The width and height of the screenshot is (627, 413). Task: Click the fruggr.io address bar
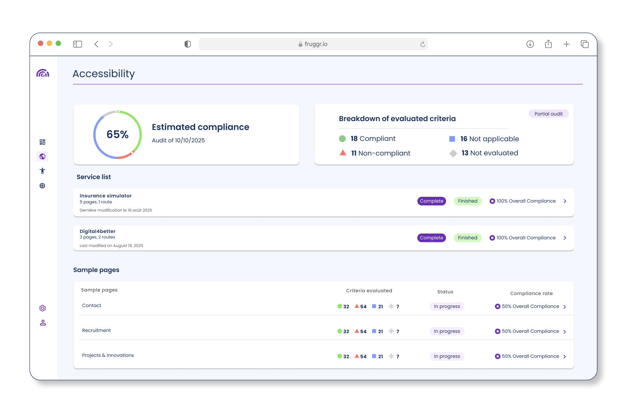tap(313, 44)
